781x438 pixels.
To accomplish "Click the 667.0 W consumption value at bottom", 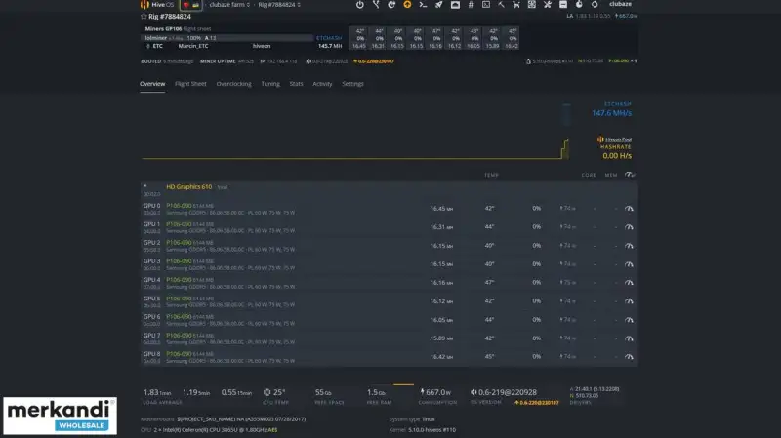I will tap(435, 392).
